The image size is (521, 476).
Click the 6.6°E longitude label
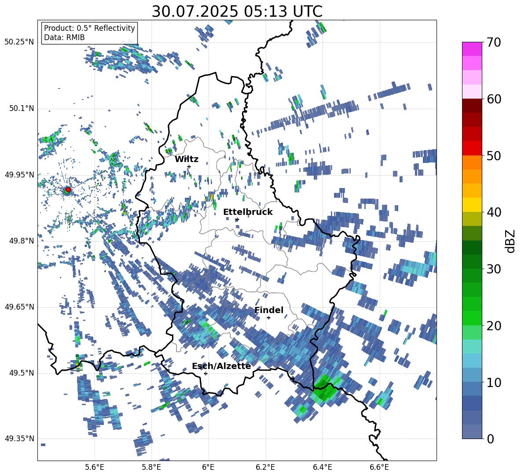click(x=379, y=467)
